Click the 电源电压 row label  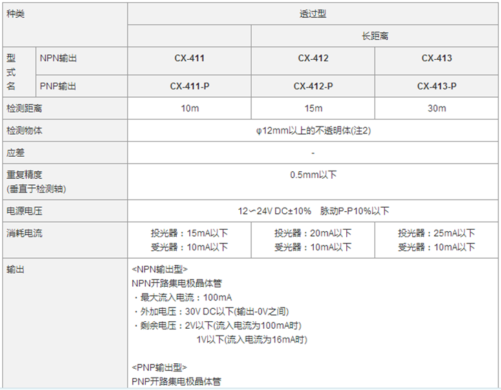pos(65,211)
